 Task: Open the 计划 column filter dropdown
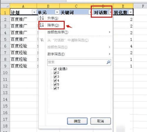[34, 12]
